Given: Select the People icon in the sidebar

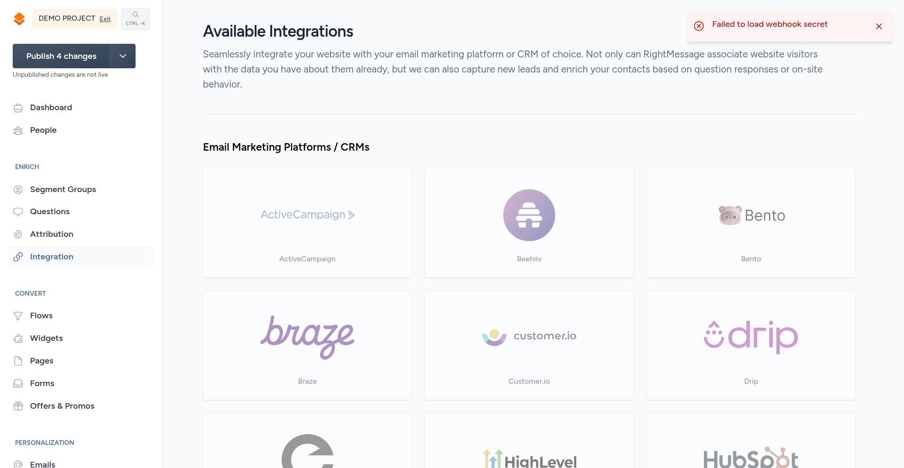Looking at the screenshot, I should click(x=18, y=130).
